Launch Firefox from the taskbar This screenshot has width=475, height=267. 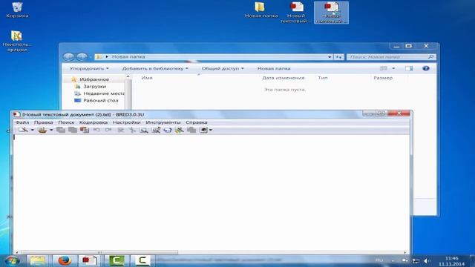[x=64, y=260]
